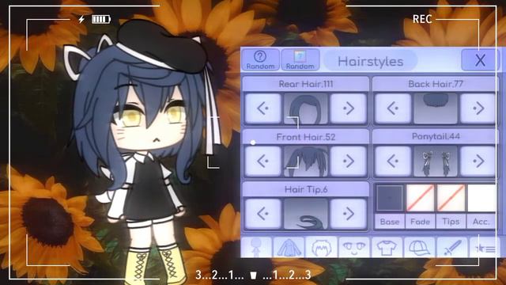506x285 pixels.
Task: Open the Hair Tip preview thumbnail
Action: click(x=306, y=214)
